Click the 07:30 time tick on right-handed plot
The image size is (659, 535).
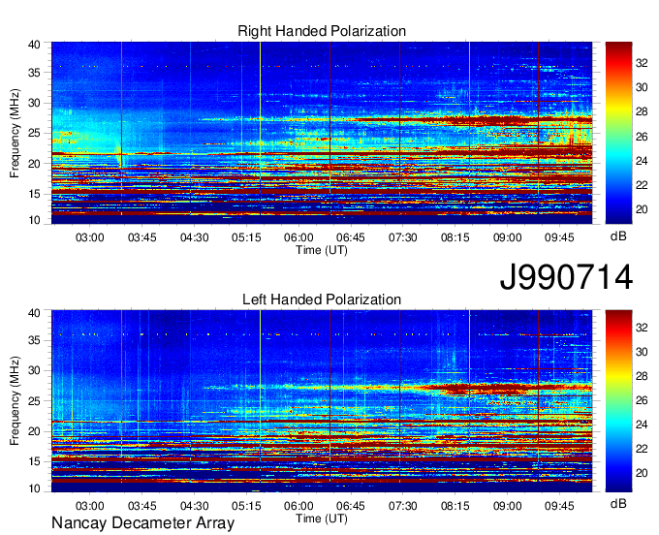tap(402, 237)
